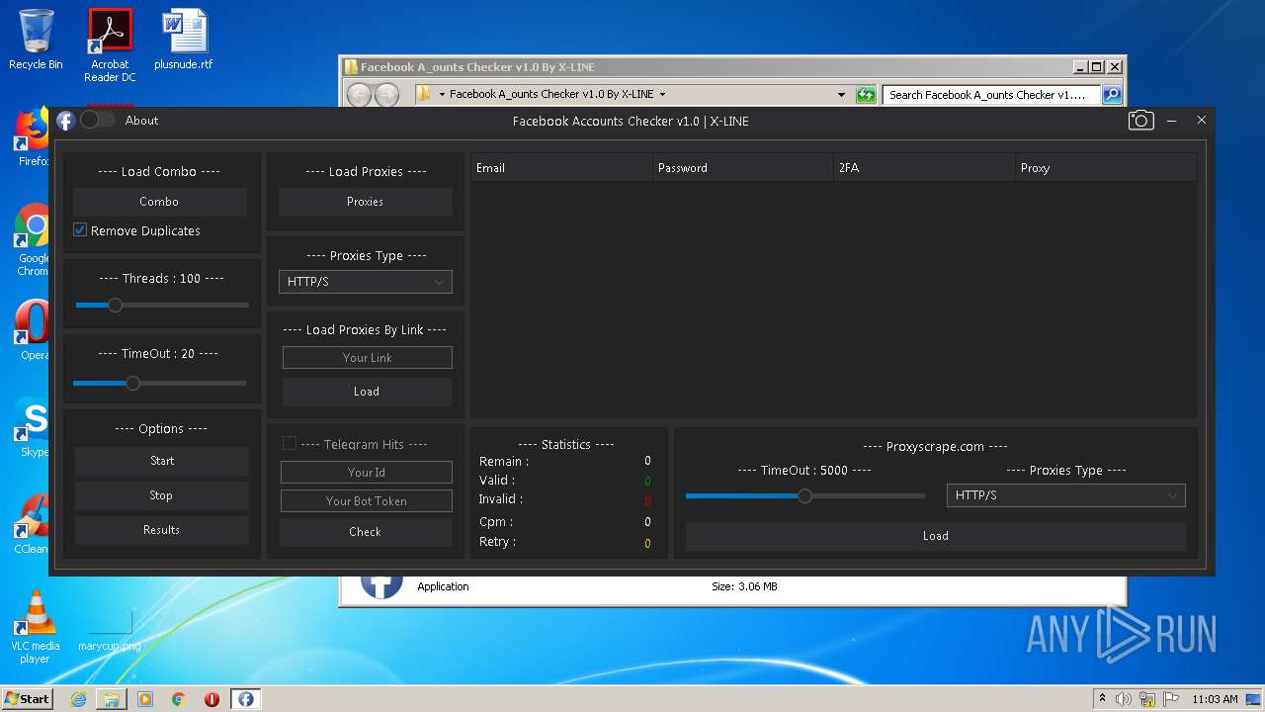Click the Action Center flag tray icon
Viewport: 1265px width, 712px height.
[1171, 699]
